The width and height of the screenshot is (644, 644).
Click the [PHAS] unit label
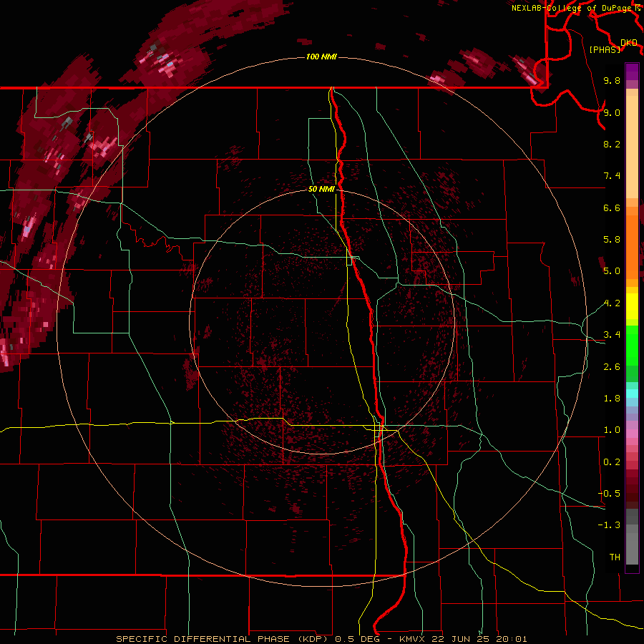[x=605, y=50]
